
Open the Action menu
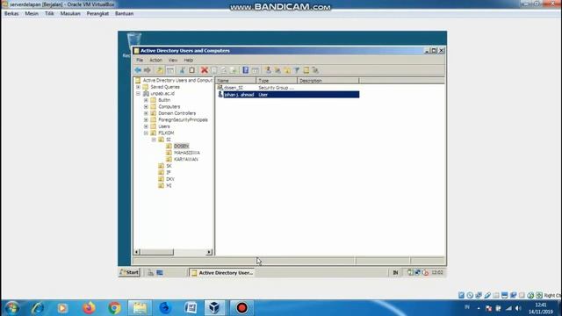tap(156, 61)
